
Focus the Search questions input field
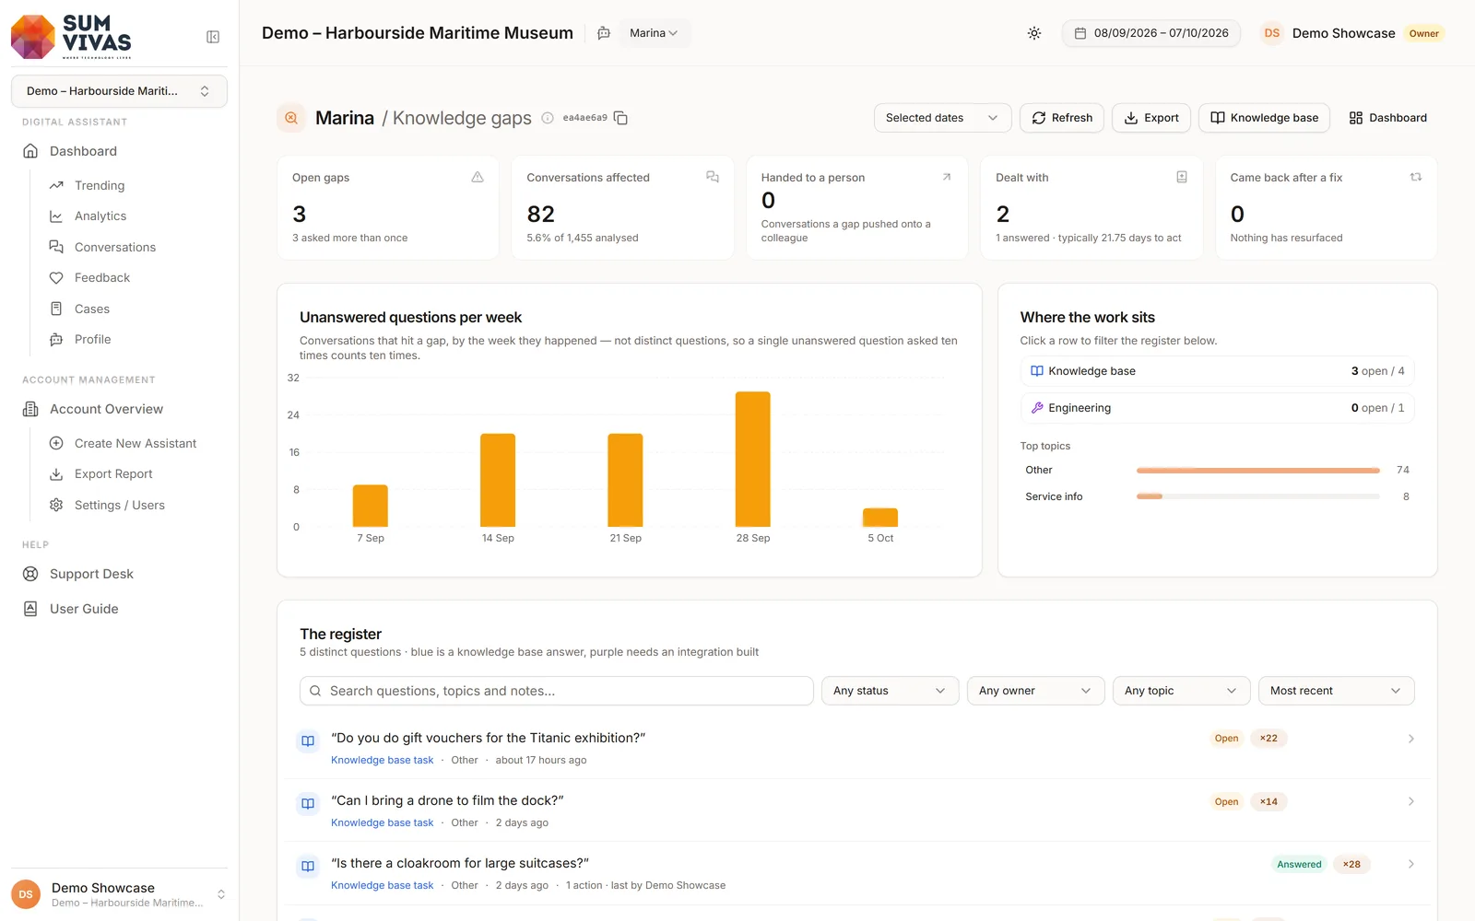pos(556,691)
